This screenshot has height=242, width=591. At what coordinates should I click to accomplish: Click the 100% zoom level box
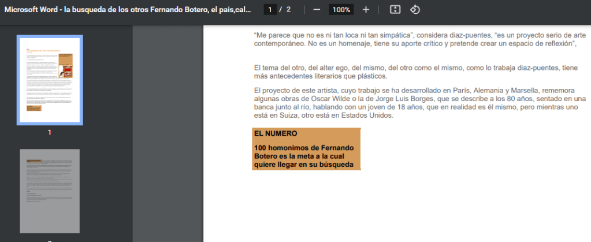tap(341, 10)
